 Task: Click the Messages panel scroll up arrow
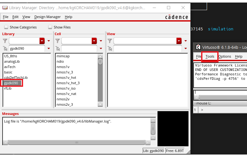(x=153, y=120)
